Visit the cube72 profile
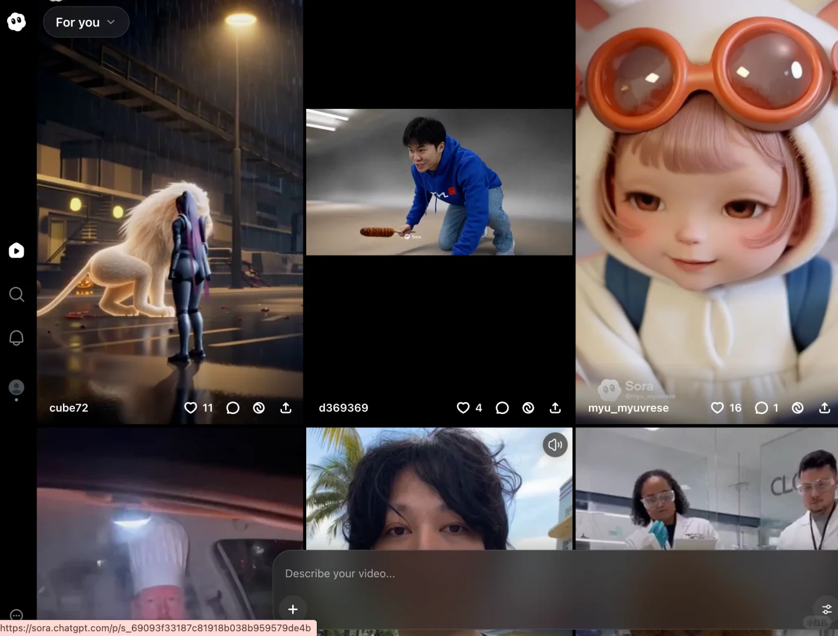 (69, 408)
